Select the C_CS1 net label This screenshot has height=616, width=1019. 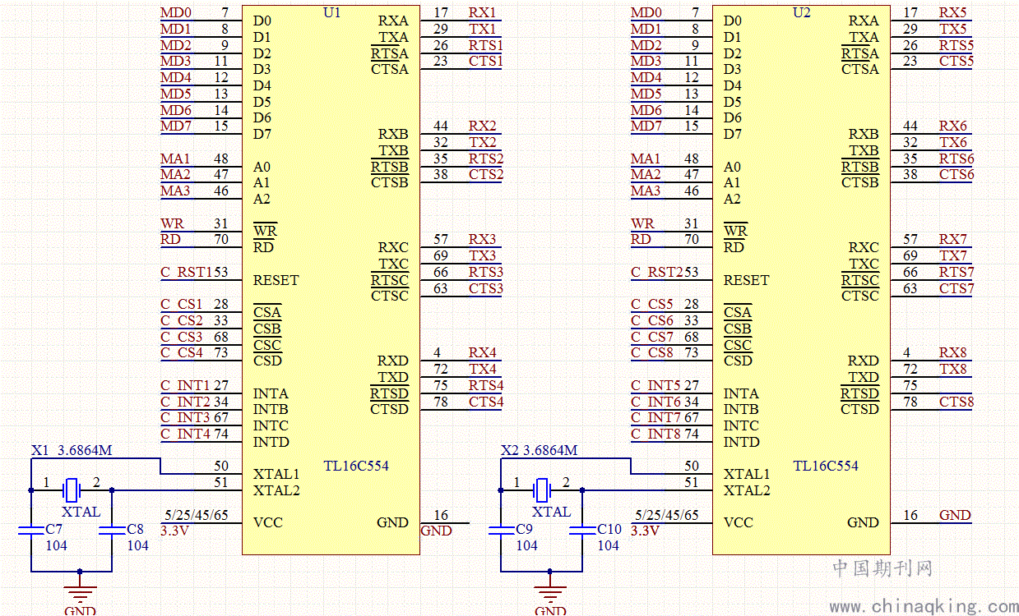click(x=181, y=304)
